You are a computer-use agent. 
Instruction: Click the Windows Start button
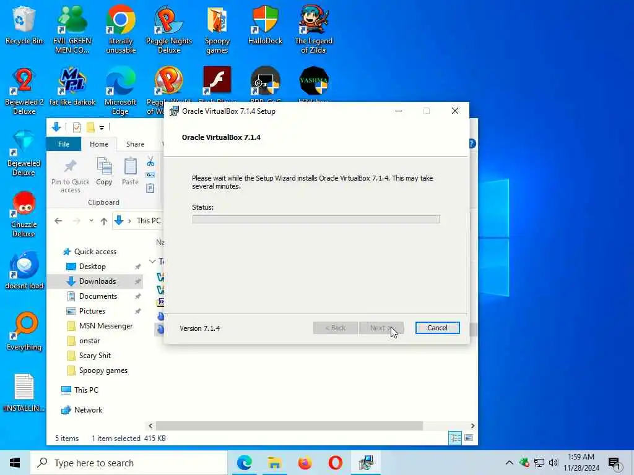coord(15,463)
